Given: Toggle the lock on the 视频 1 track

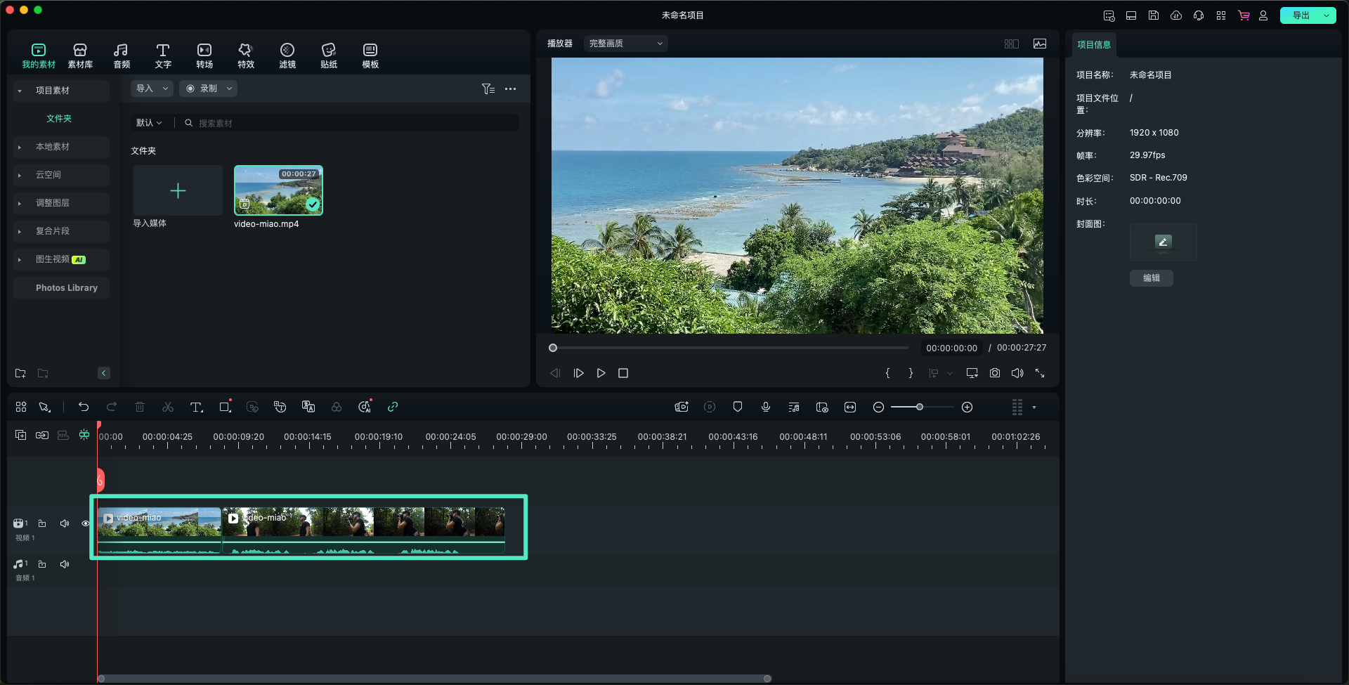Looking at the screenshot, I should click(42, 523).
